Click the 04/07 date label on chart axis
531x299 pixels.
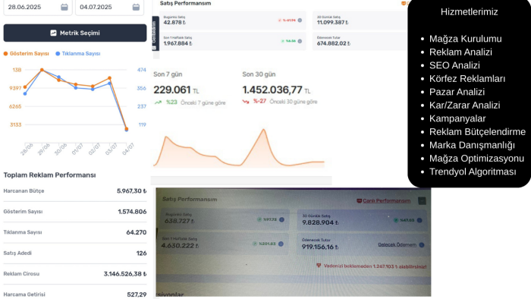tap(128, 149)
